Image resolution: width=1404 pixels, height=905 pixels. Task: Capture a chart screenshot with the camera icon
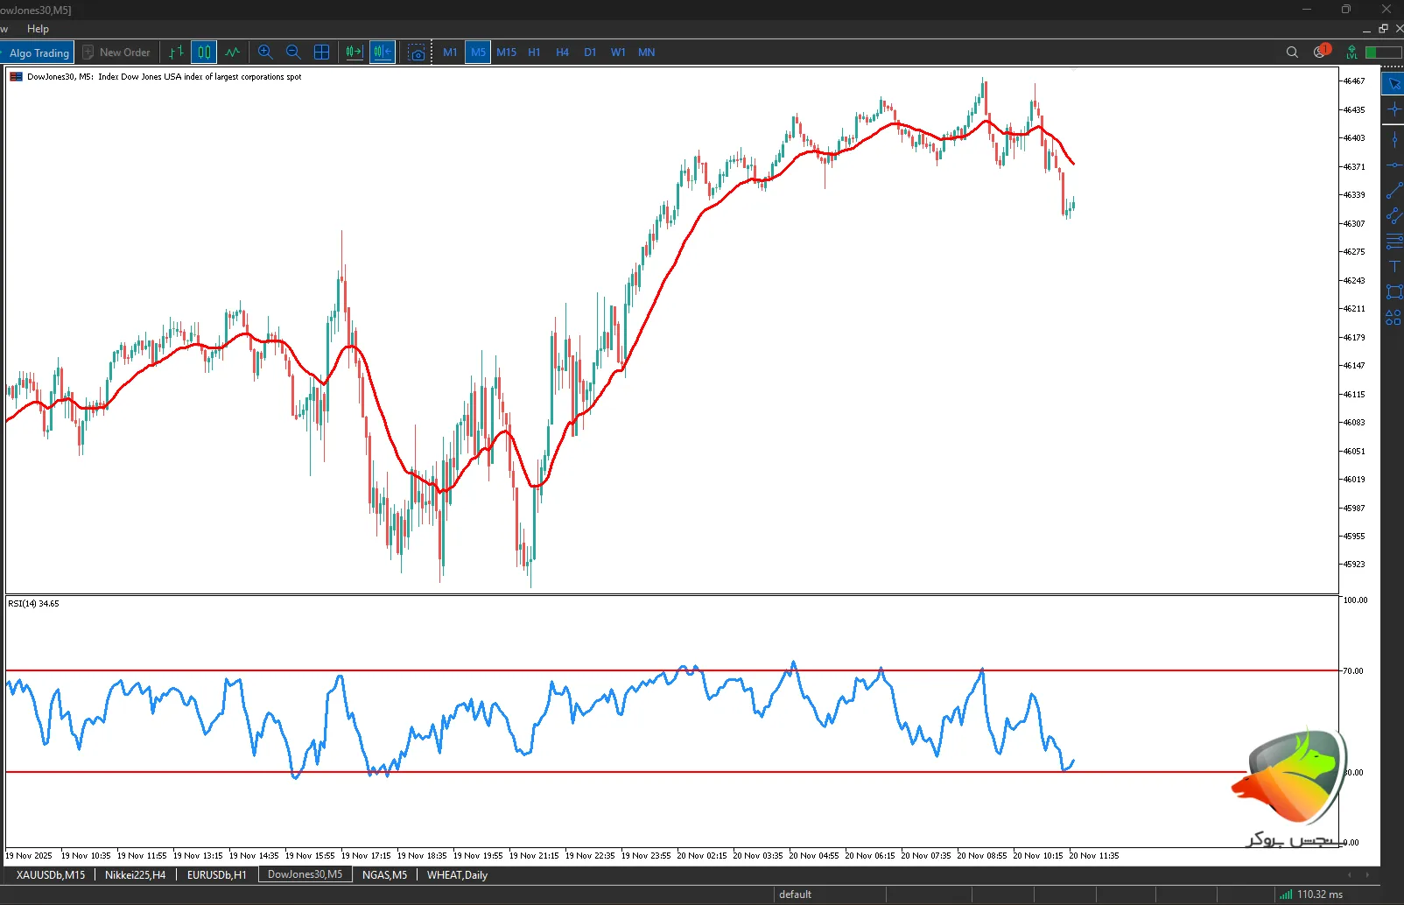pyautogui.click(x=418, y=52)
